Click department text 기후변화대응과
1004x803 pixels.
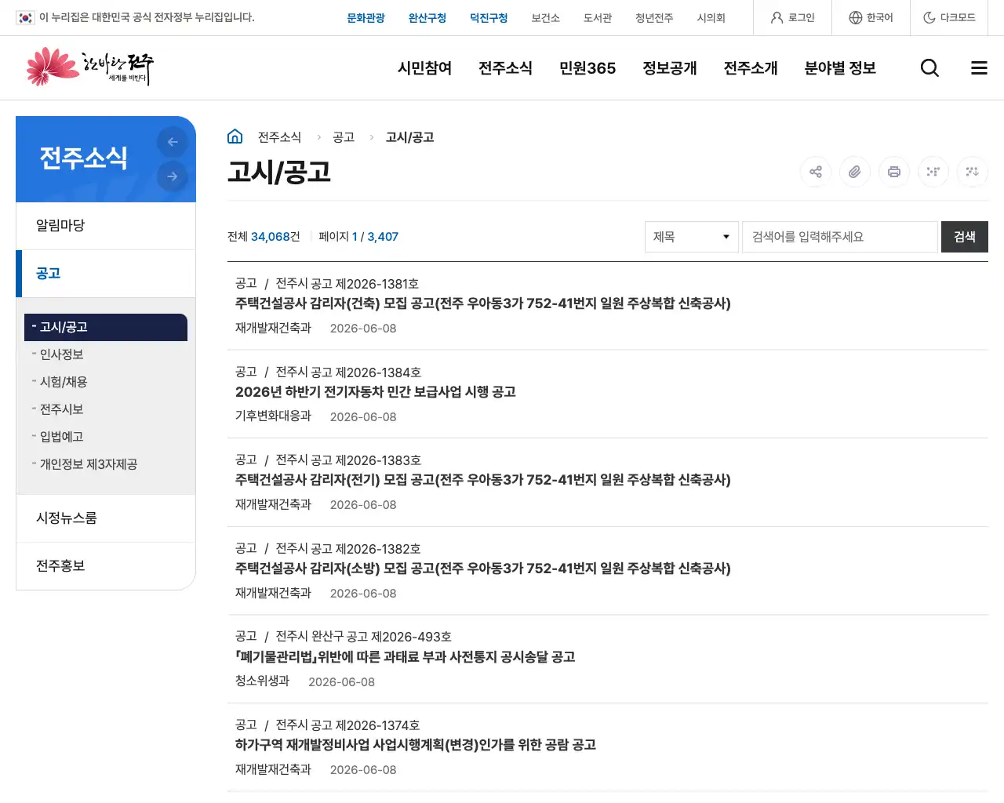tap(273, 416)
